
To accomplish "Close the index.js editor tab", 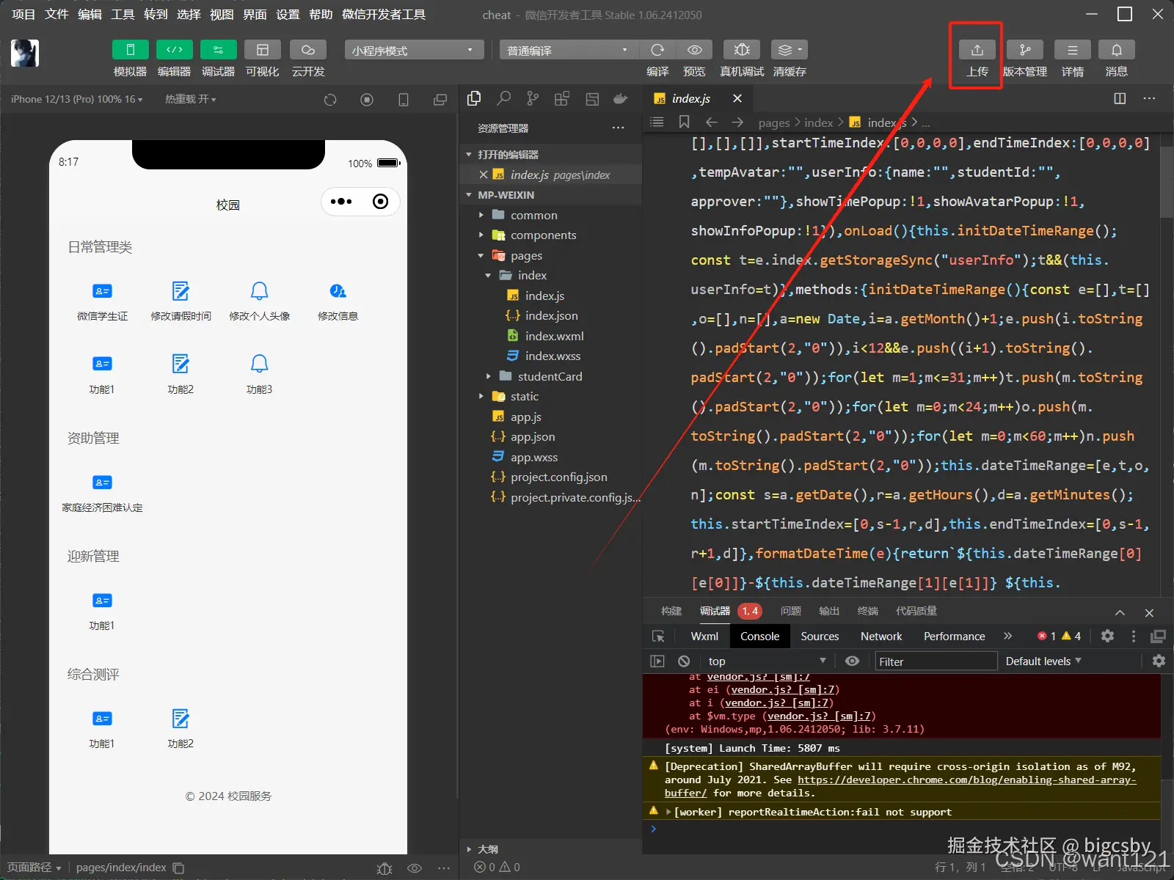I will coord(737,98).
